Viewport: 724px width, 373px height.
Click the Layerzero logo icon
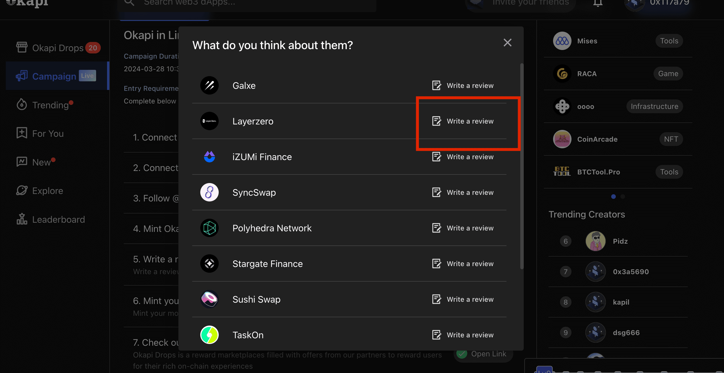point(209,121)
